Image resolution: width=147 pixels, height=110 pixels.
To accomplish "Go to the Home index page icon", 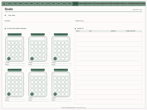I will 4,4.
